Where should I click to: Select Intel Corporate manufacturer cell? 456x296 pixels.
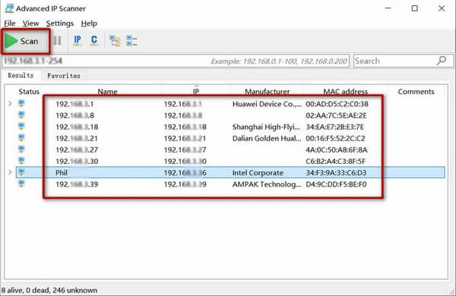click(258, 173)
